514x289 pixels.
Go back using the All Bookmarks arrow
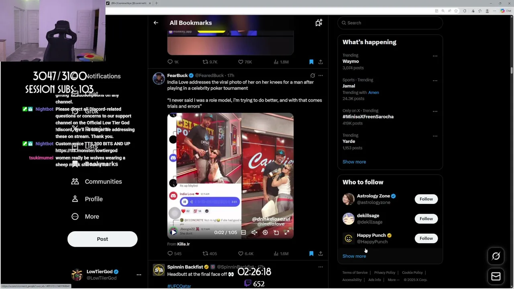pos(156,23)
